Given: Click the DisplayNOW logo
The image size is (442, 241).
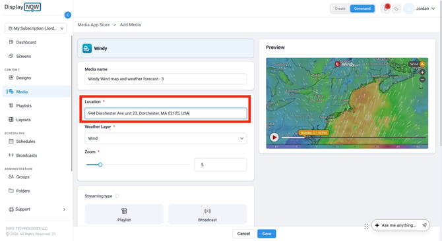Looking at the screenshot, I should click(x=22, y=7).
